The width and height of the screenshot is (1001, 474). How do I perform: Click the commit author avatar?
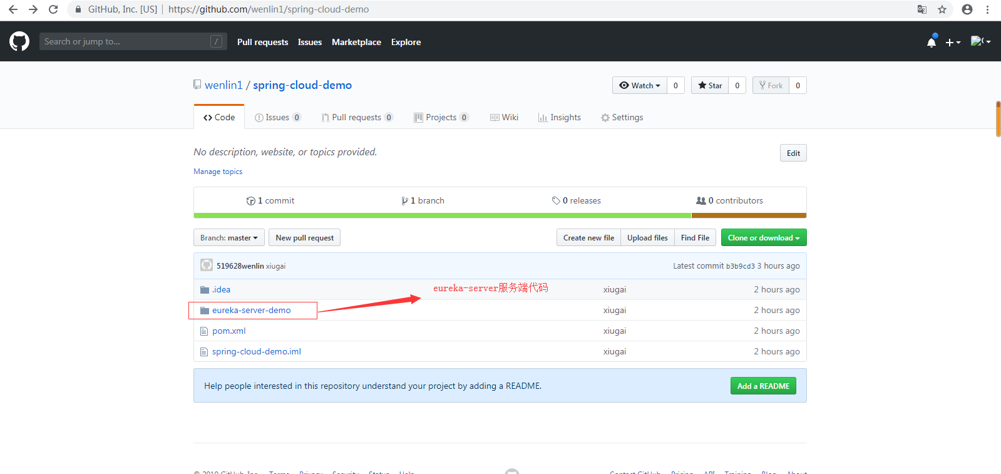click(207, 265)
